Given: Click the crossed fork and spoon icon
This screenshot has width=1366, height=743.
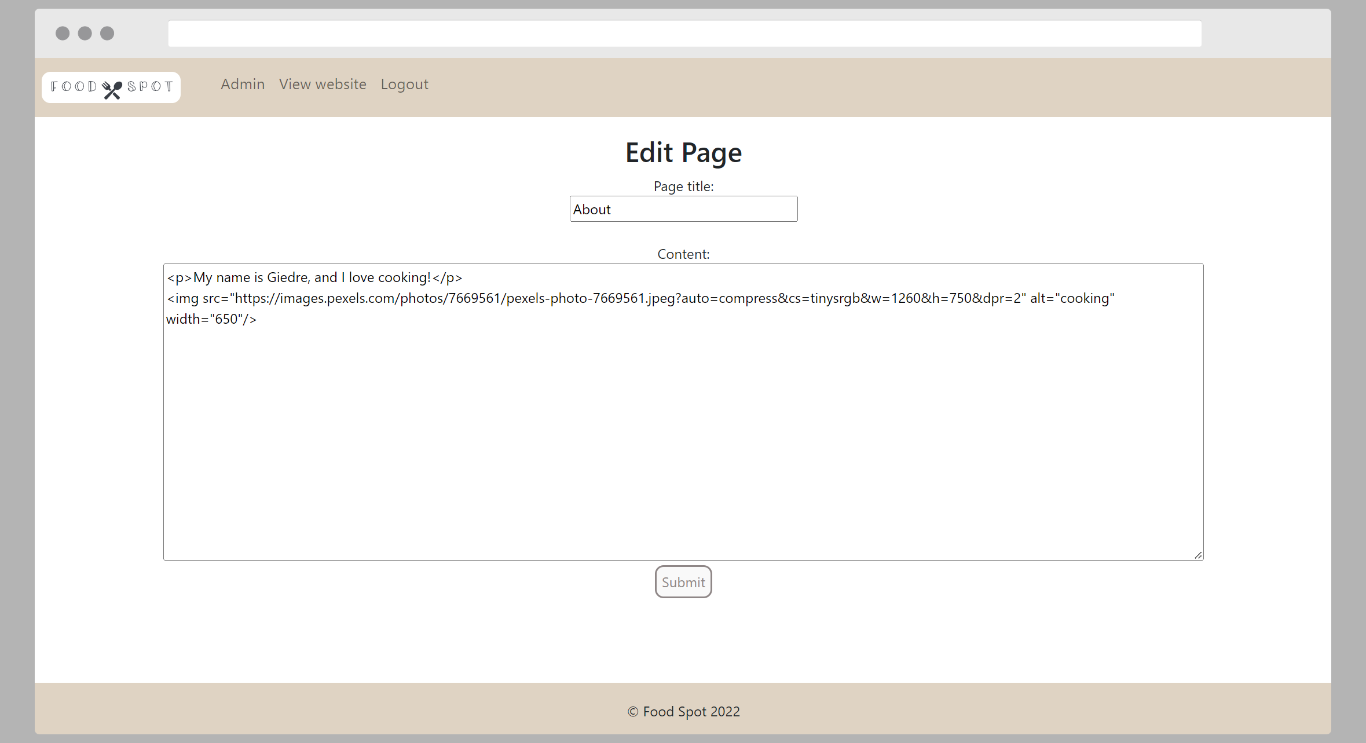Looking at the screenshot, I should pyautogui.click(x=112, y=89).
